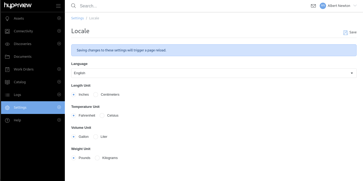363x181 pixels.
Task: Select Pounds weight unit
Action: pyautogui.click(x=74, y=158)
